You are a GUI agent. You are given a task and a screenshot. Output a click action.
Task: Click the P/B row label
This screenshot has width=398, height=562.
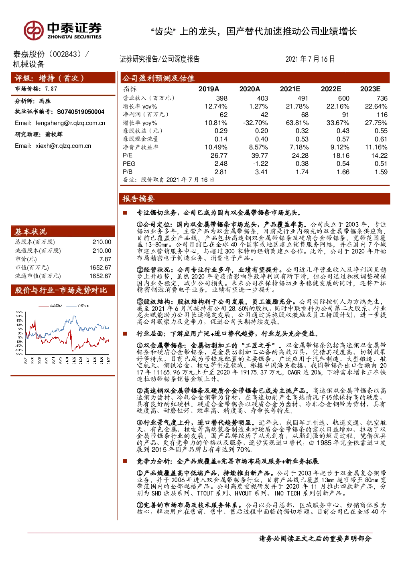click(x=128, y=172)
